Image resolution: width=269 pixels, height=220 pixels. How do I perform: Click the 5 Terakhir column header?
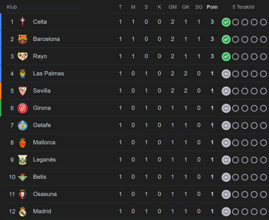244,7
